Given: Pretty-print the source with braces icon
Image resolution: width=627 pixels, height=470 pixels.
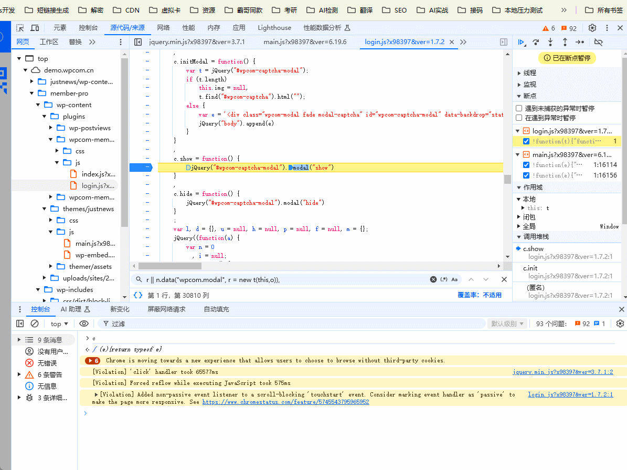Looking at the screenshot, I should pyautogui.click(x=138, y=295).
